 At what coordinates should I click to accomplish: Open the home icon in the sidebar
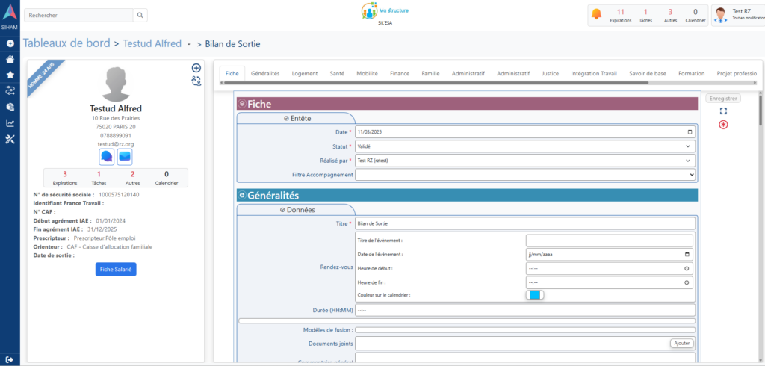(10, 59)
